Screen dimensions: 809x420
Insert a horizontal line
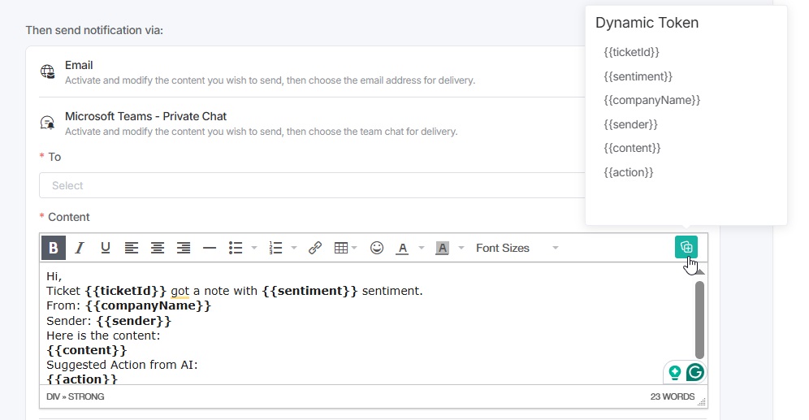210,248
